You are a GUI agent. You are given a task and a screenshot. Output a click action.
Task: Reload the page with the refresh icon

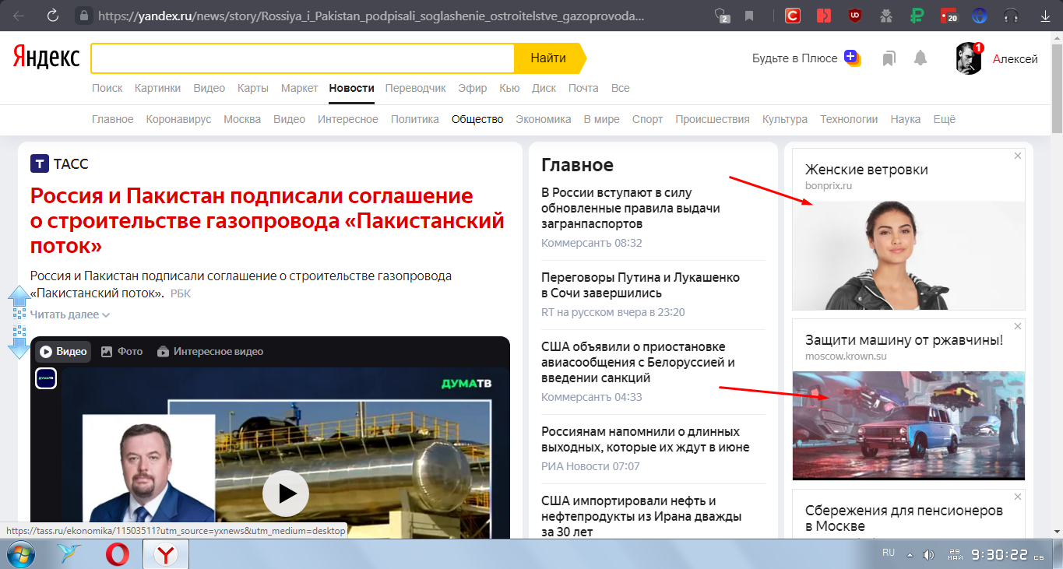[52, 15]
